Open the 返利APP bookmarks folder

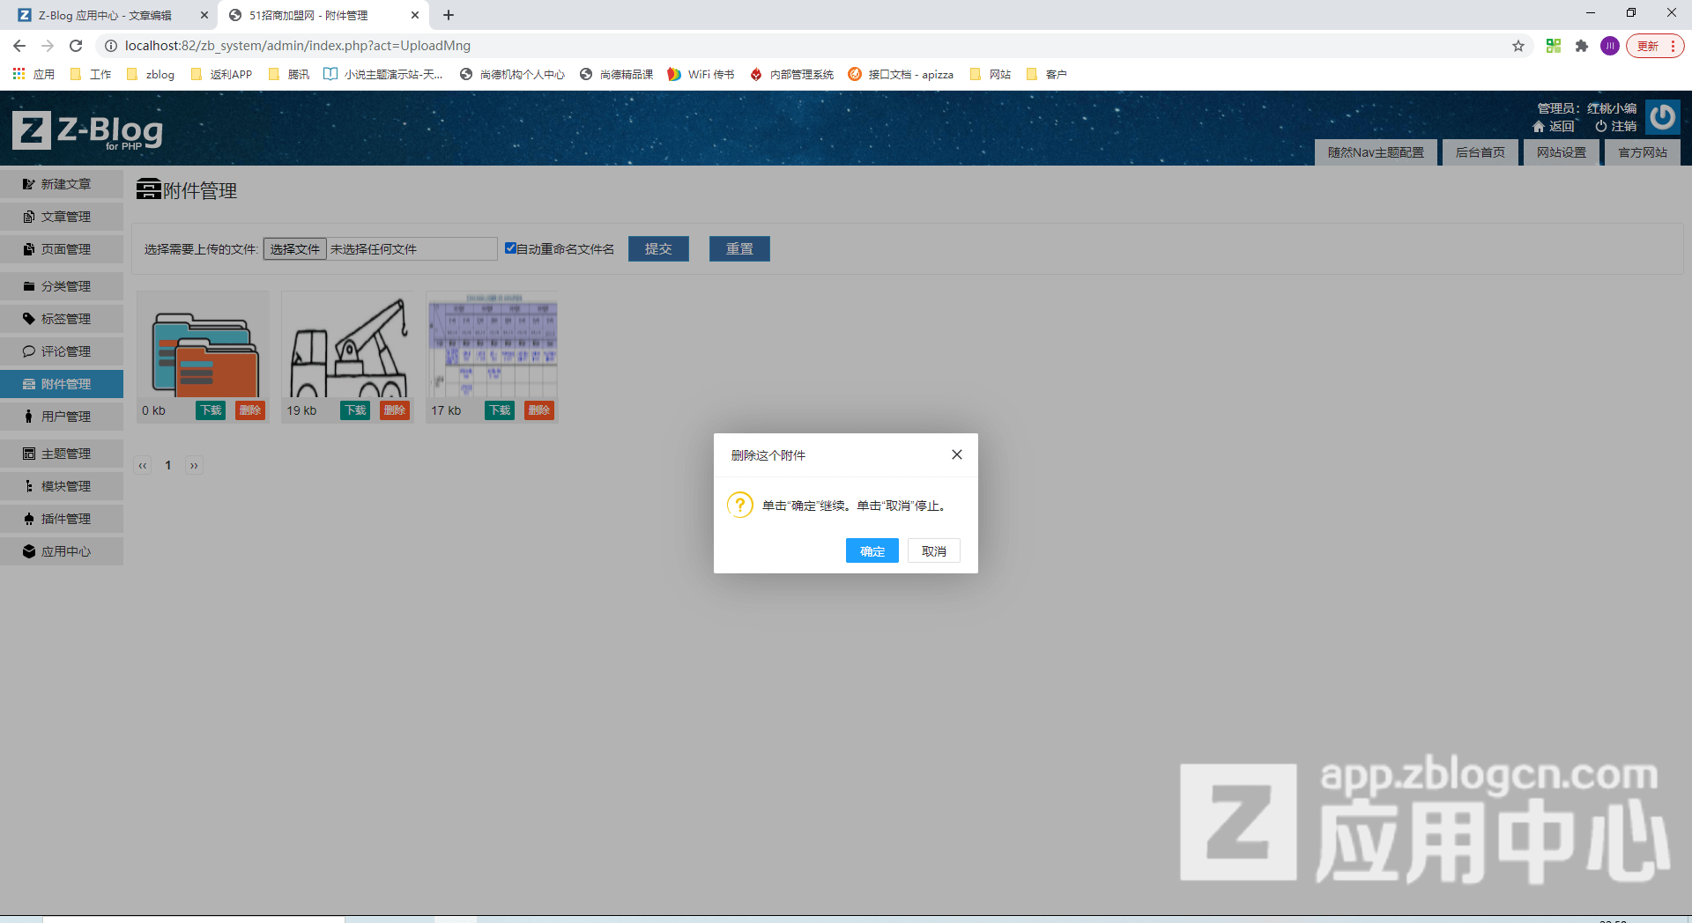coord(221,74)
